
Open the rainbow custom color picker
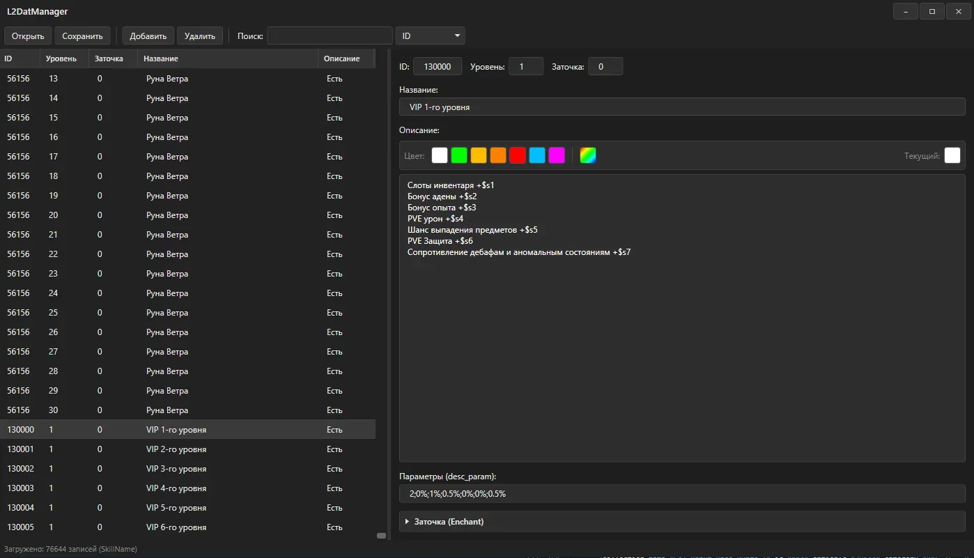click(588, 155)
